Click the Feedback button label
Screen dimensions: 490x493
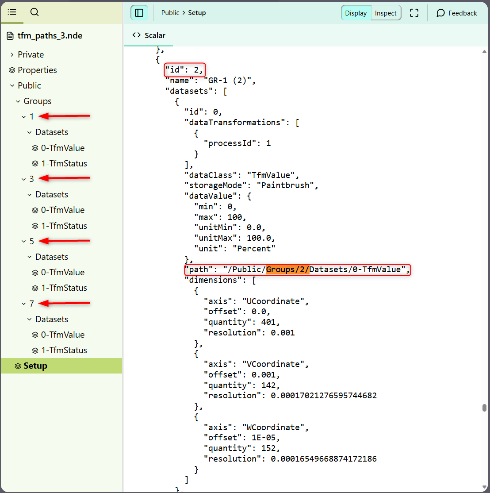point(463,13)
